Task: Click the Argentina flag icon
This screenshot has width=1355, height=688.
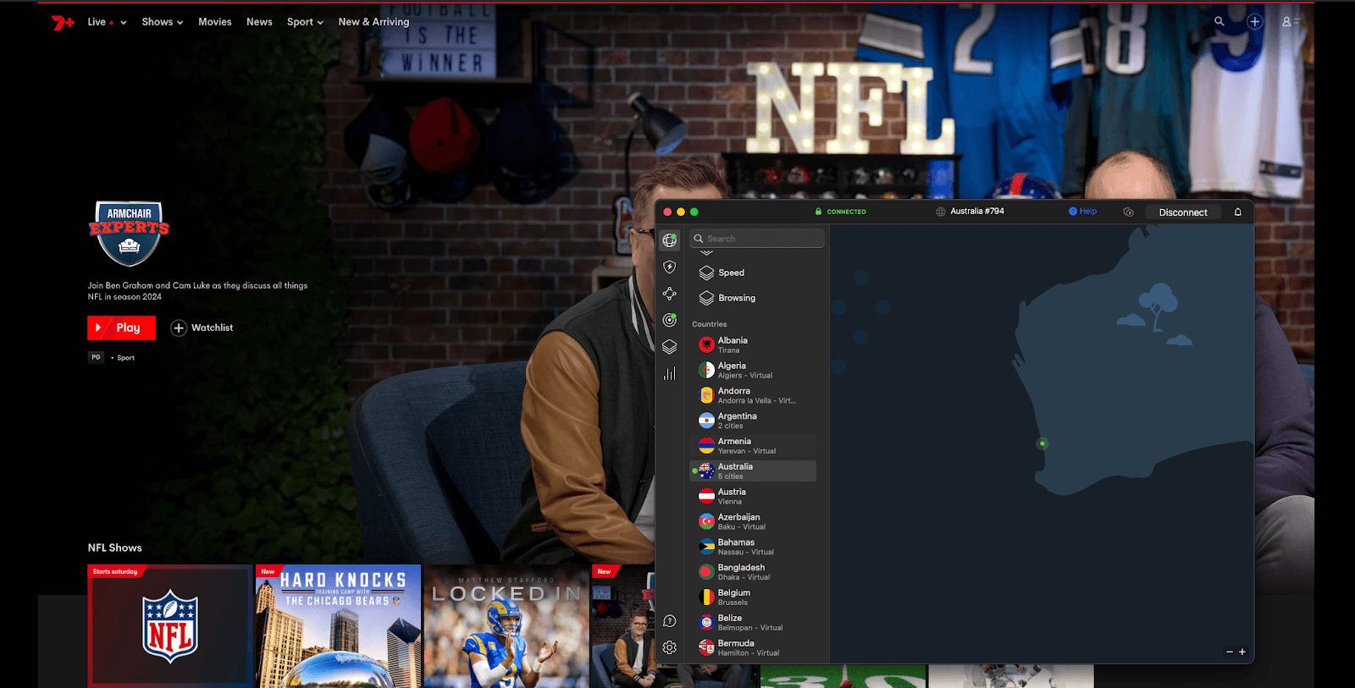Action: pos(706,421)
